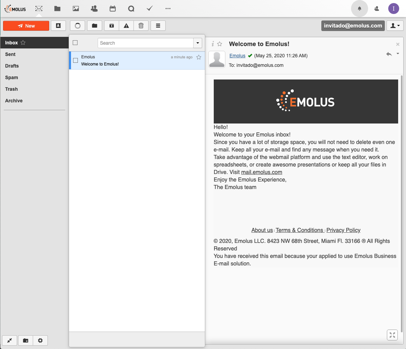The height and width of the screenshot is (349, 406).
Task: Open the account menu next to invitado@emolus.com
Action: [x=395, y=26]
